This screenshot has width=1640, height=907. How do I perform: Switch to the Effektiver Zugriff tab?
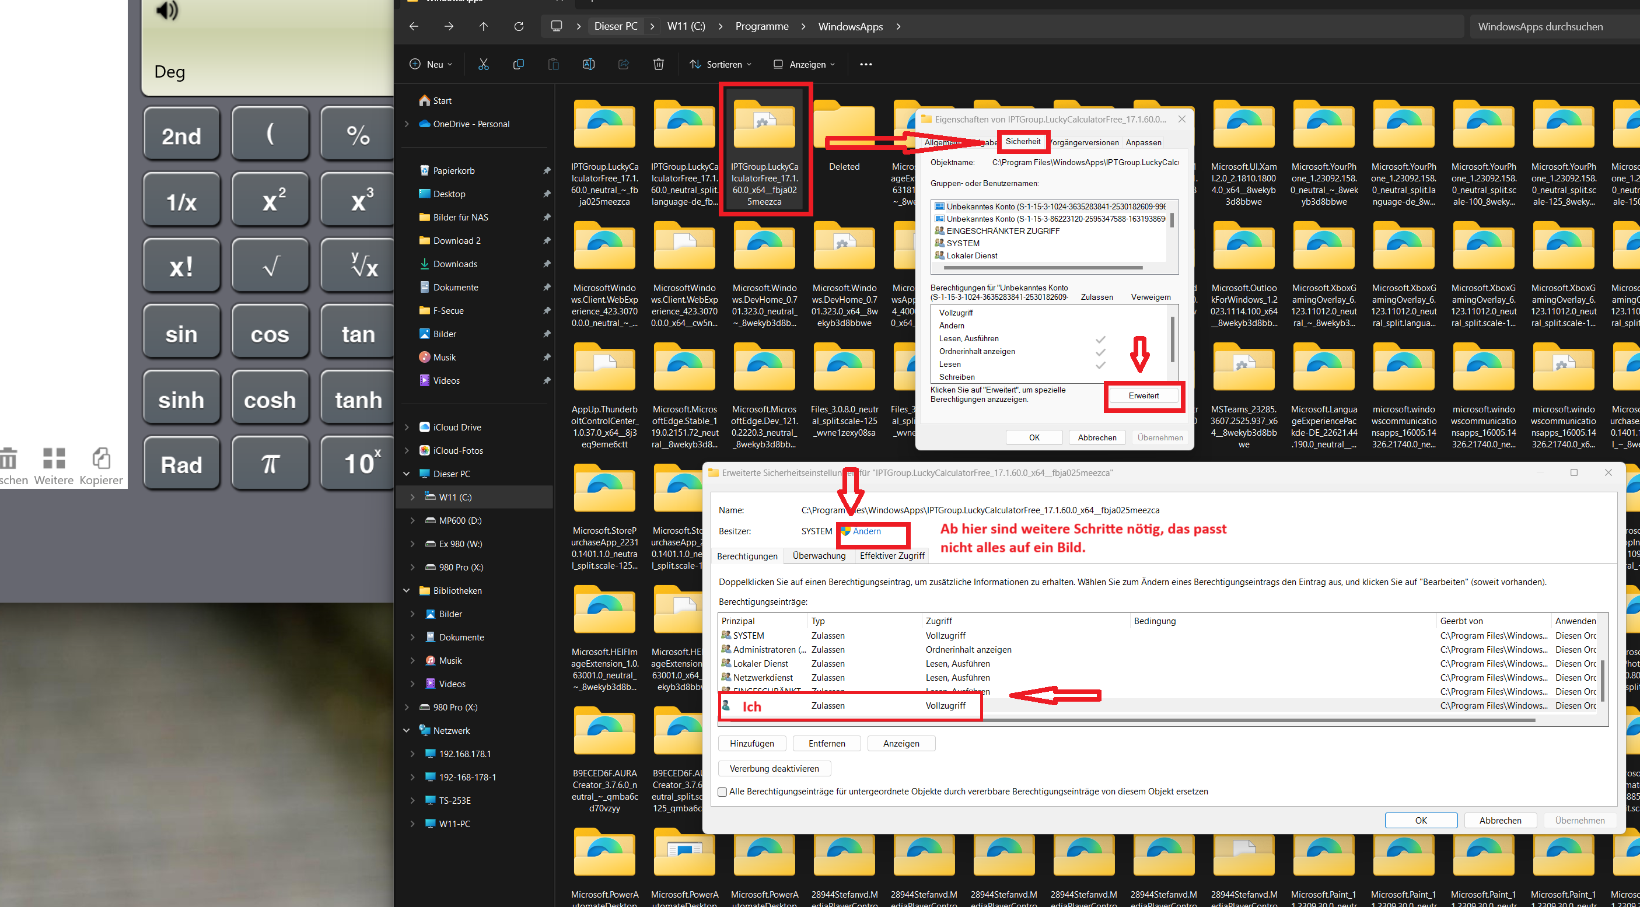pos(891,556)
